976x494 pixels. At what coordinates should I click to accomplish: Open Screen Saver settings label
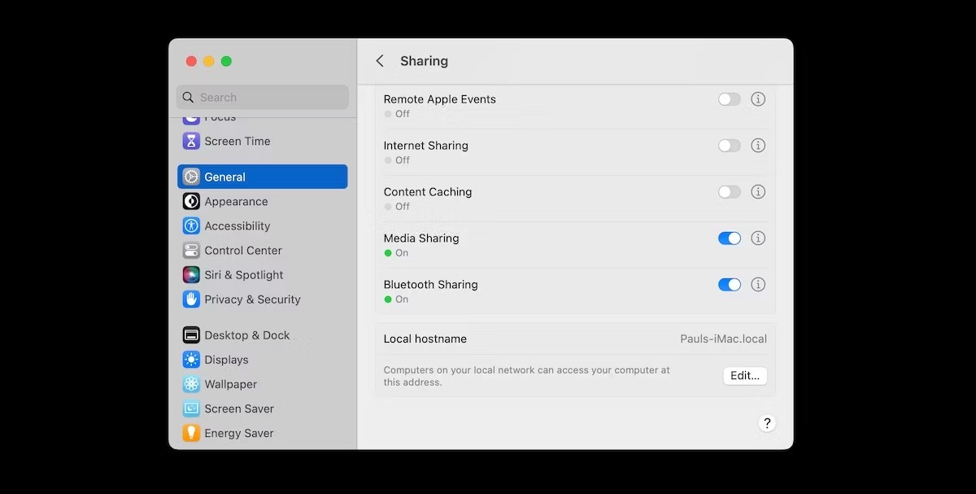tap(240, 408)
